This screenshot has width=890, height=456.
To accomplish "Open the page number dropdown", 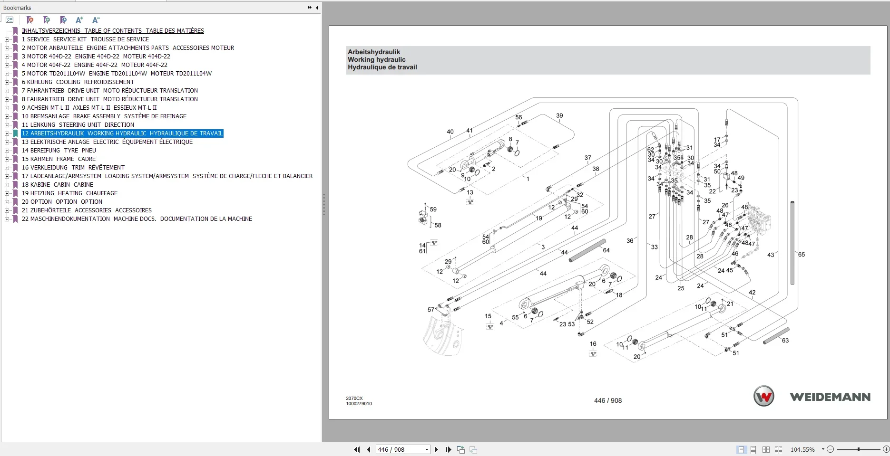I will coord(426,449).
